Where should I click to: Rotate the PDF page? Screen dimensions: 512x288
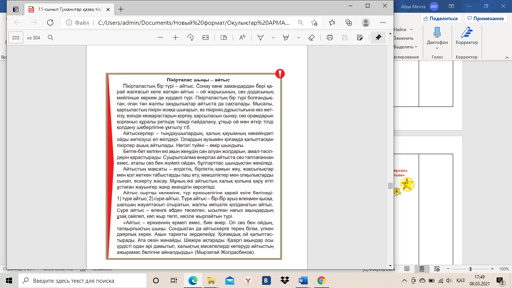tap(190, 37)
